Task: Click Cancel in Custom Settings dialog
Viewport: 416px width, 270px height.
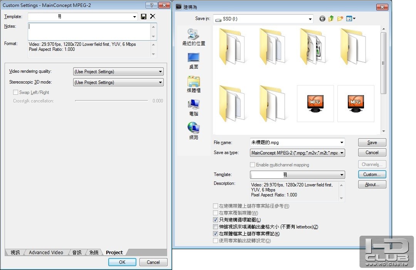Action: pos(153,262)
